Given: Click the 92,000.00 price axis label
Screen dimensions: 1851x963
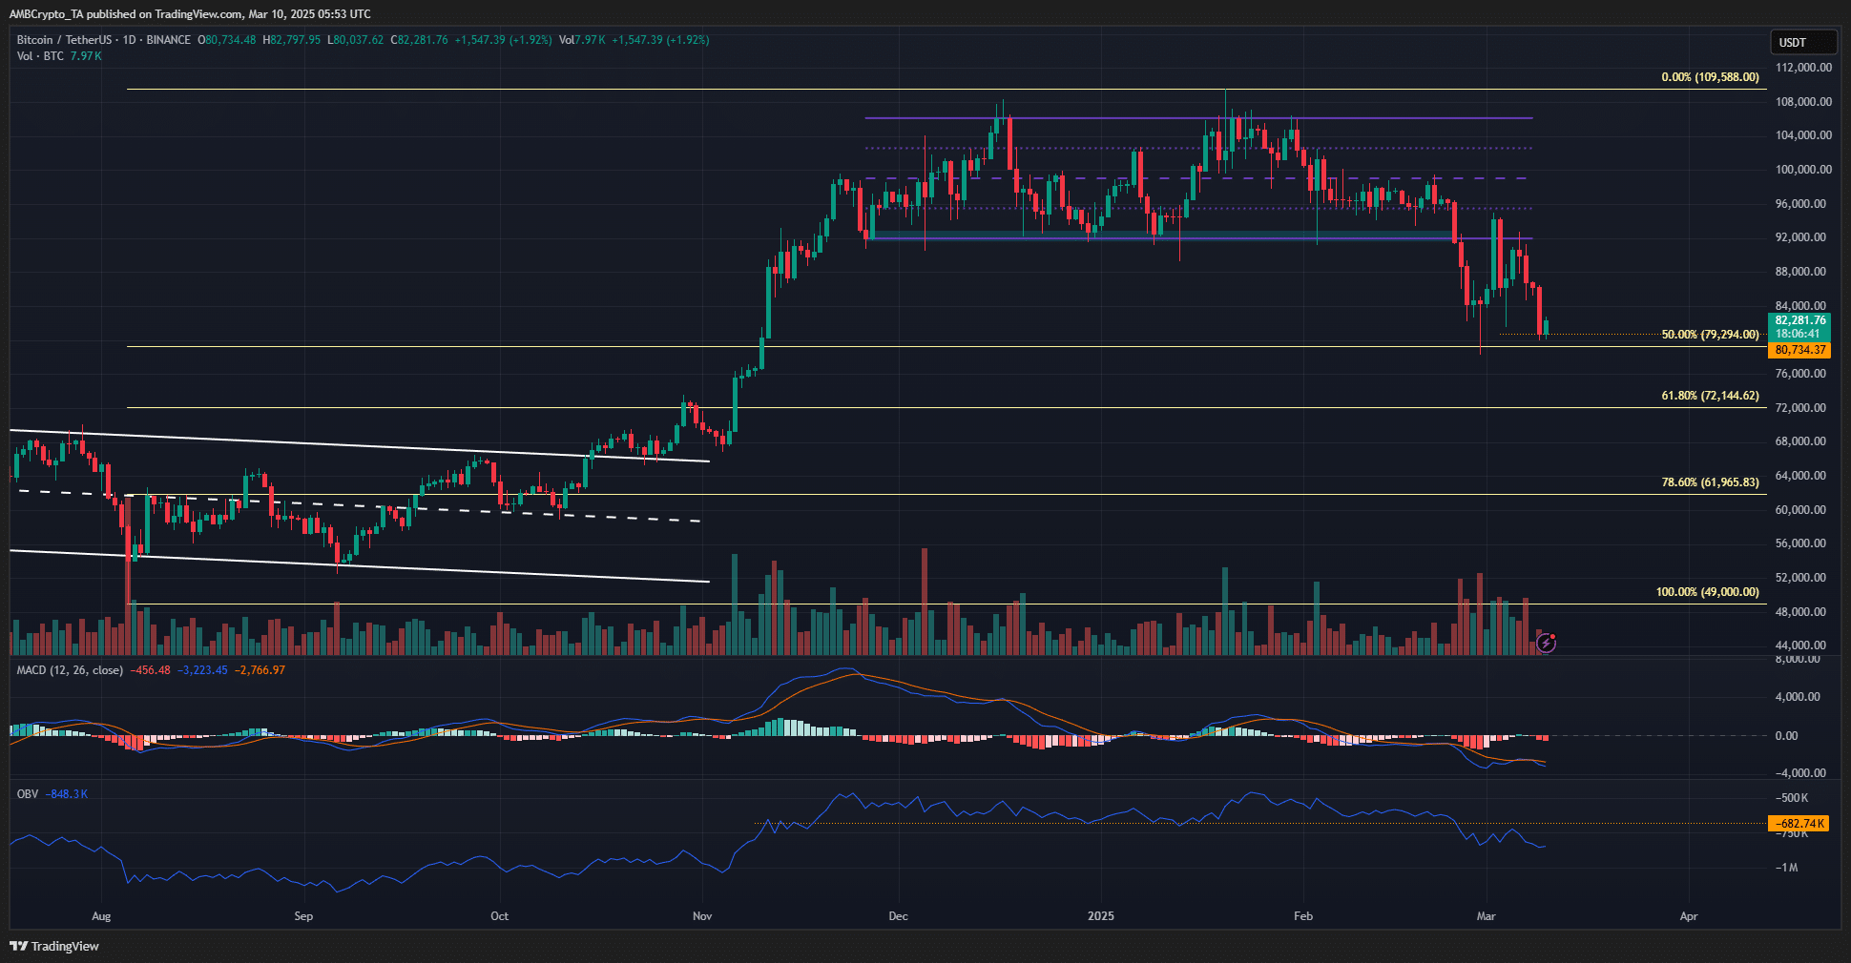Looking at the screenshot, I should (x=1800, y=237).
